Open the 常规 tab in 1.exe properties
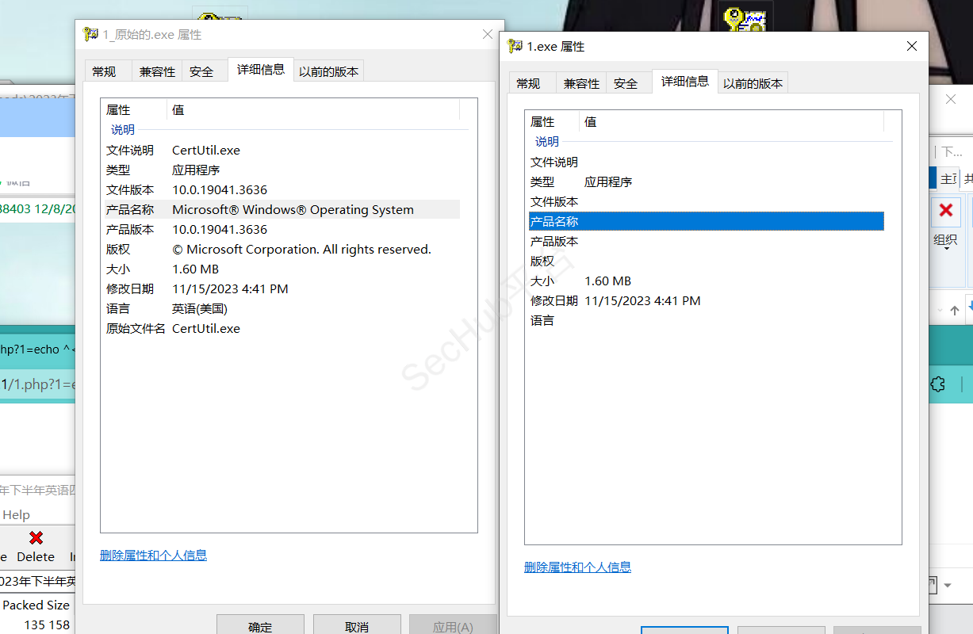This screenshot has height=634, width=973. pyautogui.click(x=528, y=83)
